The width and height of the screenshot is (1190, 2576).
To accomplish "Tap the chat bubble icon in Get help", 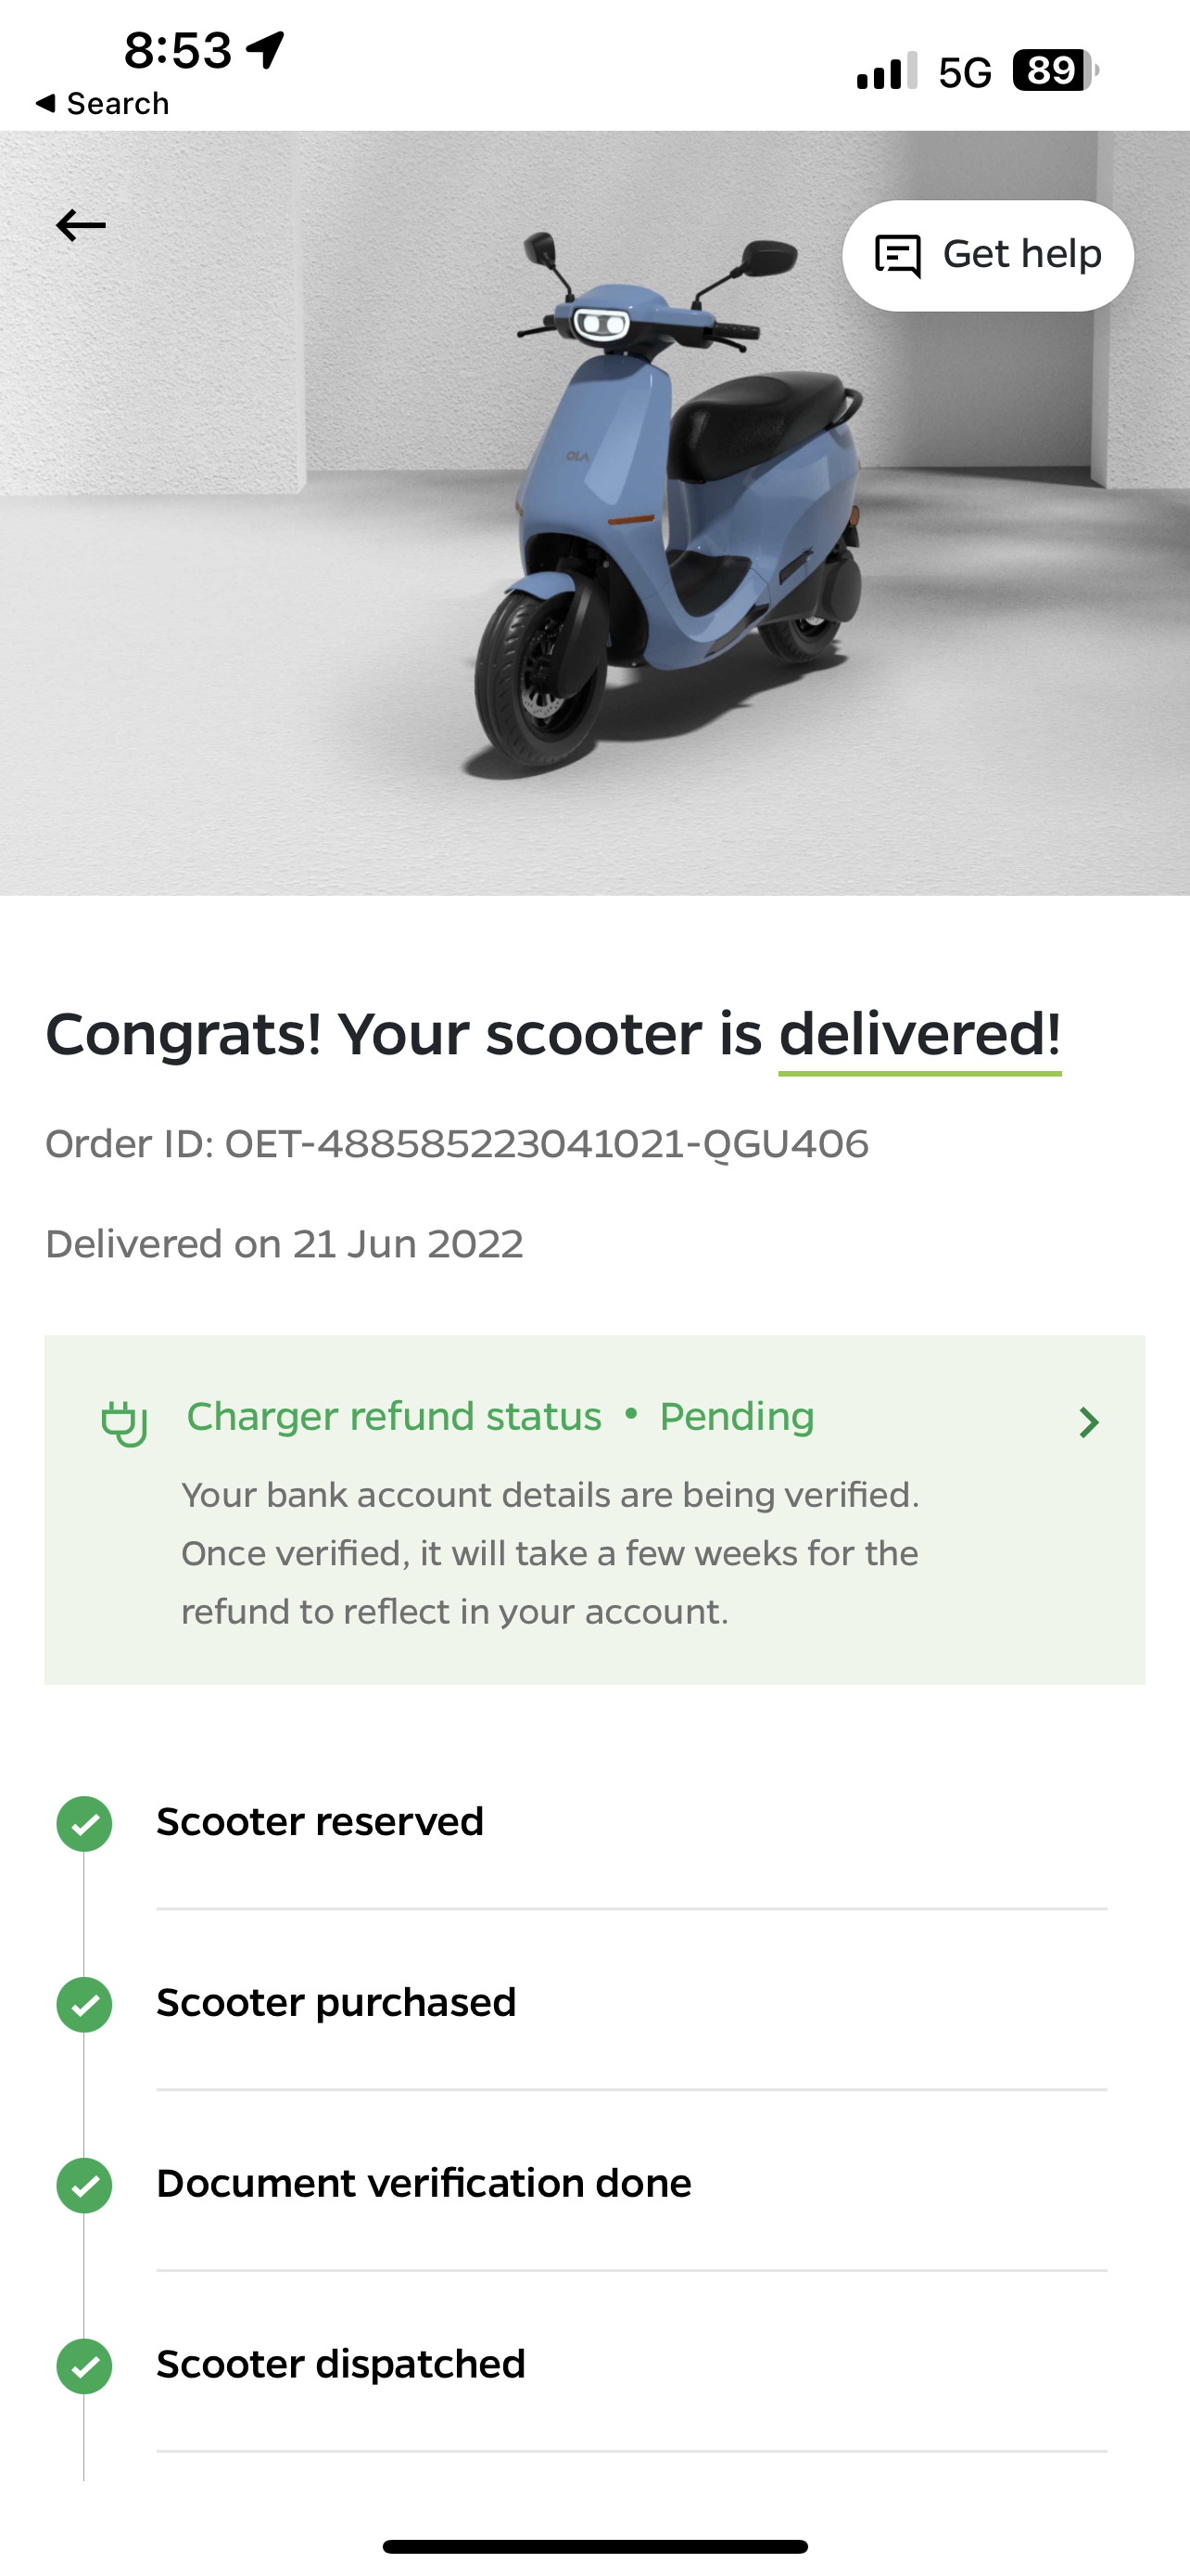I will pyautogui.click(x=897, y=256).
